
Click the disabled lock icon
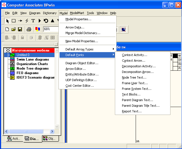click(x=22, y=37)
